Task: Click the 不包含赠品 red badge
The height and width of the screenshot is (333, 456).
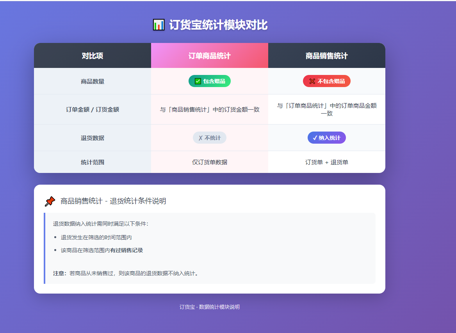Action: (327, 81)
